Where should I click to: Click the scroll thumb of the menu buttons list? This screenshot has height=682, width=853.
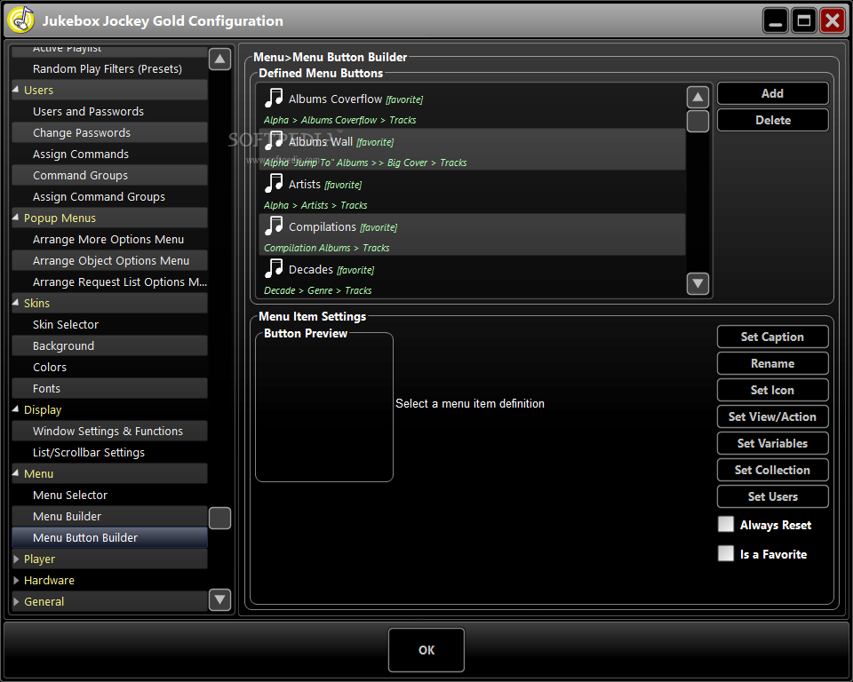[x=698, y=122]
